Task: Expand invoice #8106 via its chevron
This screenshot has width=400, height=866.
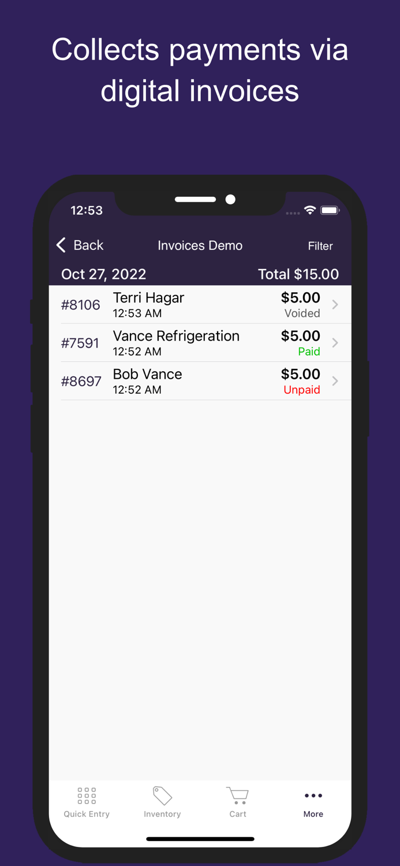Action: [x=335, y=304]
